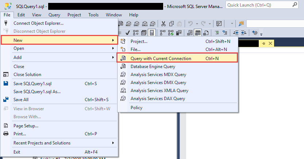This screenshot has width=304, height=159.
Task: Close the query document tab
Action: [x=270, y=43]
